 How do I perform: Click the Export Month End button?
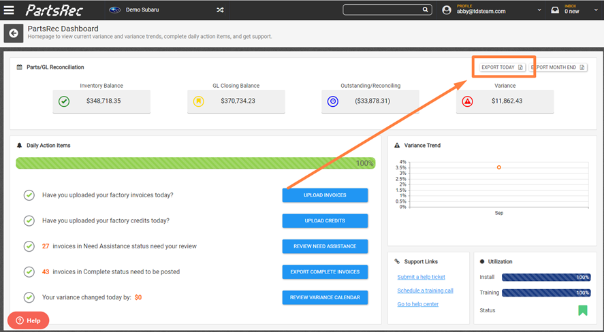coord(558,67)
